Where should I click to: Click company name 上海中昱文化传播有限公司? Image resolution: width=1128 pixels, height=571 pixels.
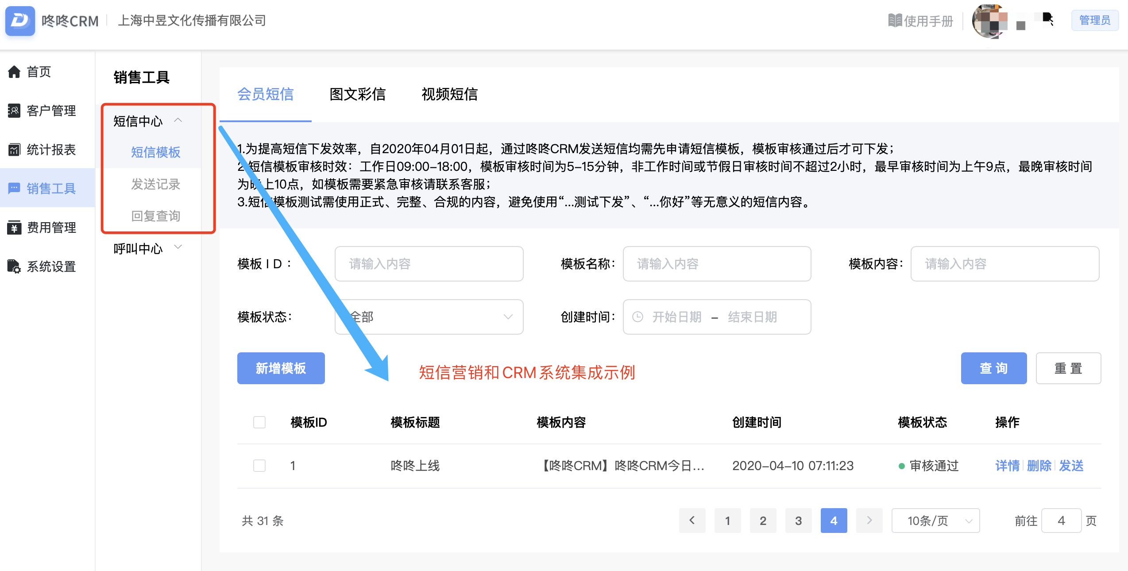pos(192,20)
